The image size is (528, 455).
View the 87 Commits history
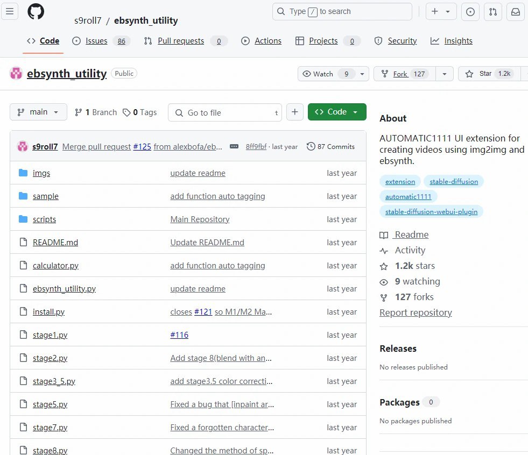coord(330,147)
